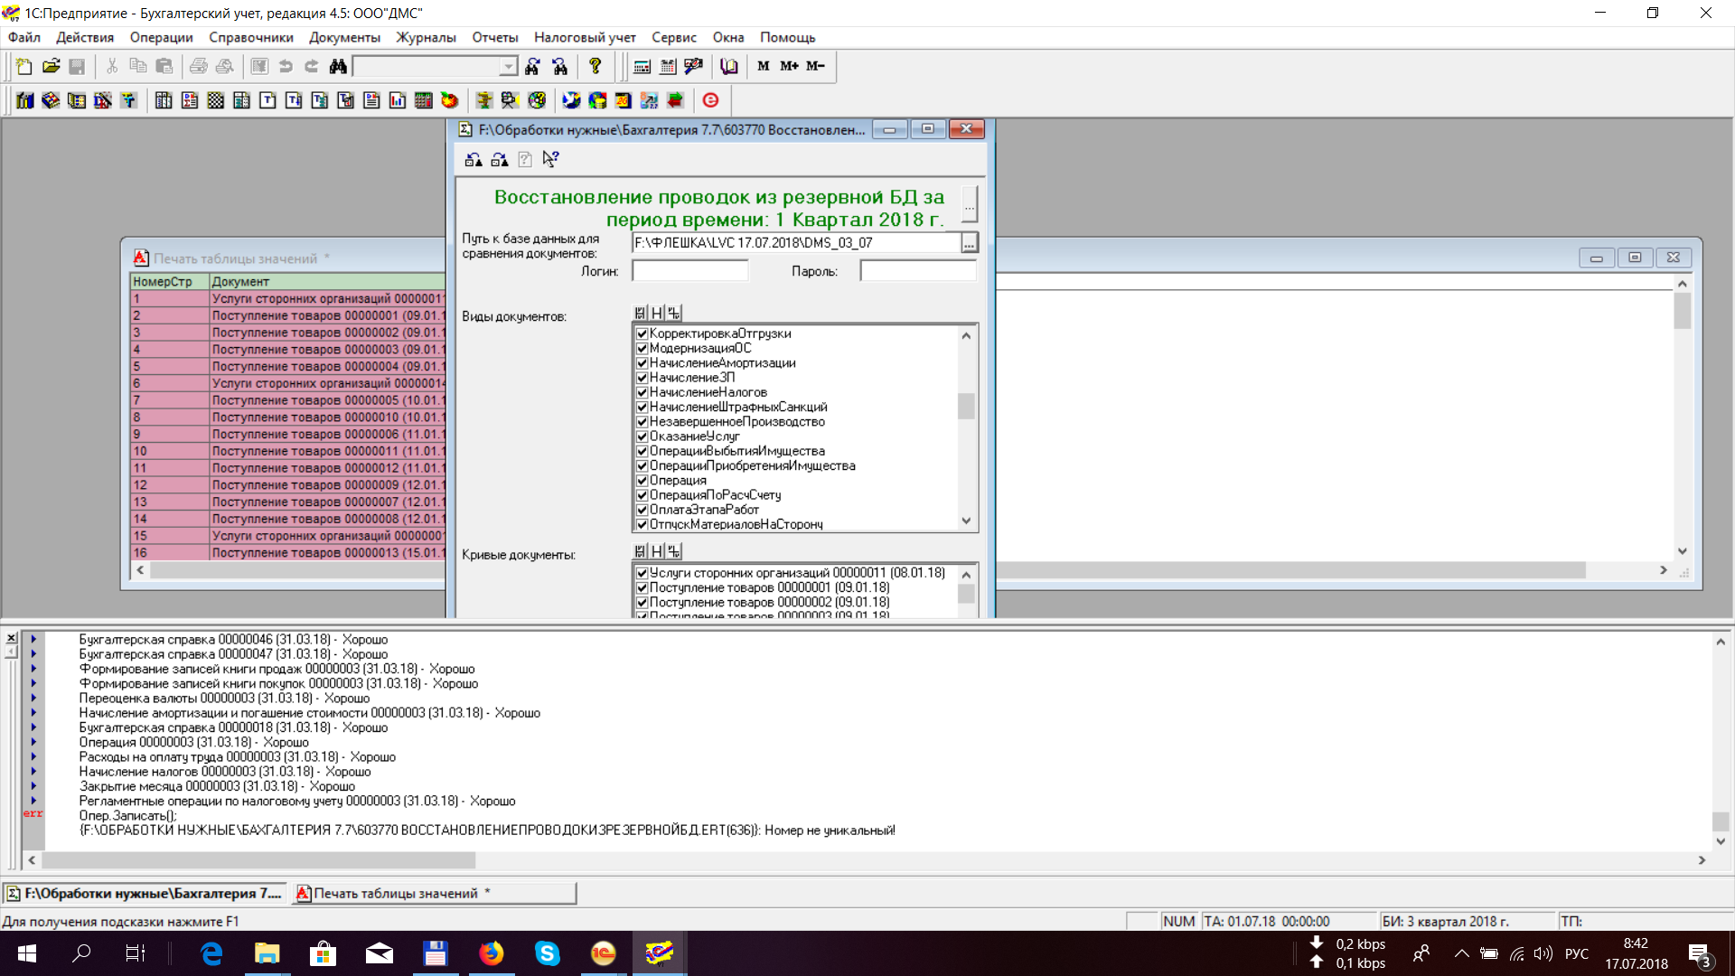The image size is (1735, 976).
Task: Click the find-previous binoculars icon
Action: point(559,66)
